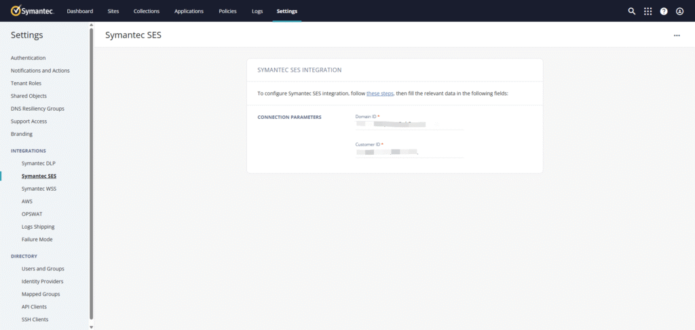
Task: Click the Domain ID input field
Action: coord(409,125)
